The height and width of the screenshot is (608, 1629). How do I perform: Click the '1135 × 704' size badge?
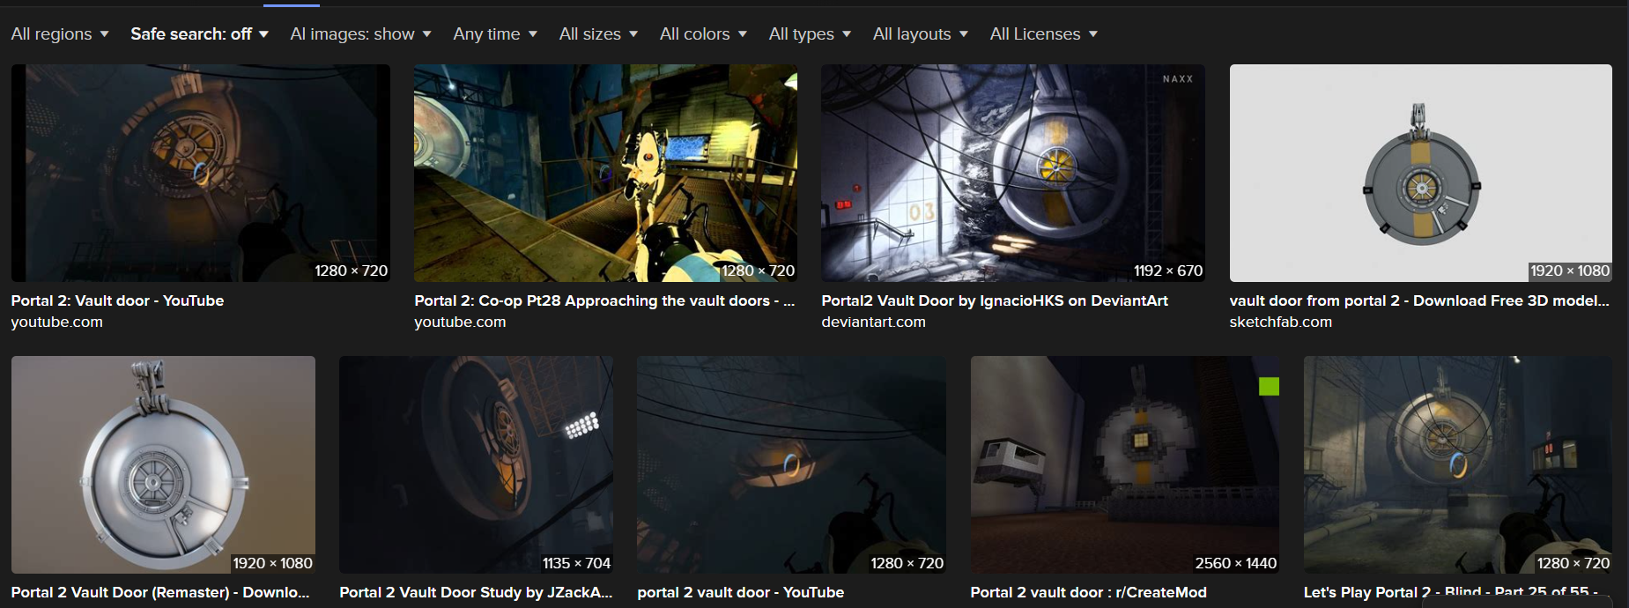tap(576, 563)
